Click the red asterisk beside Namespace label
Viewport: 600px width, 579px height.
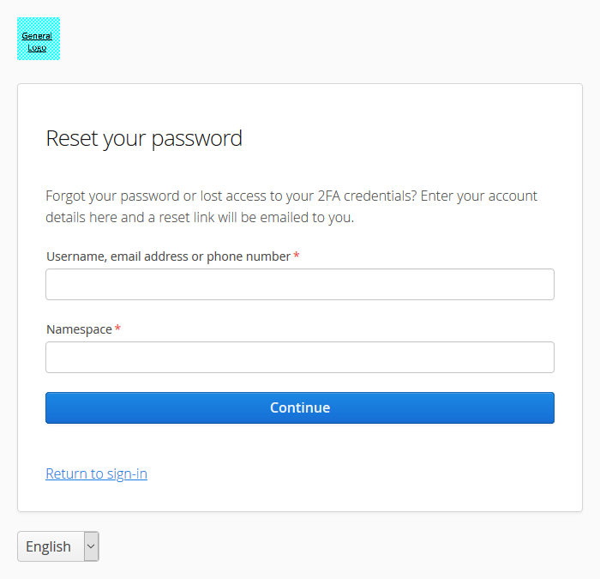(117, 329)
